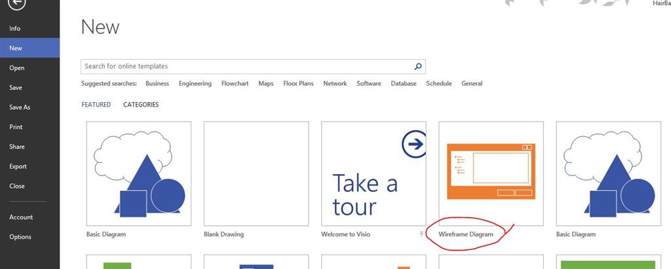This screenshot has height=269, width=671.
Task: Switch to the CATEGORIES tab
Action: tap(141, 104)
